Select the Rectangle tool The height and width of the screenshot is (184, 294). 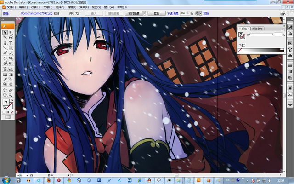pyautogui.click(x=11, y=48)
